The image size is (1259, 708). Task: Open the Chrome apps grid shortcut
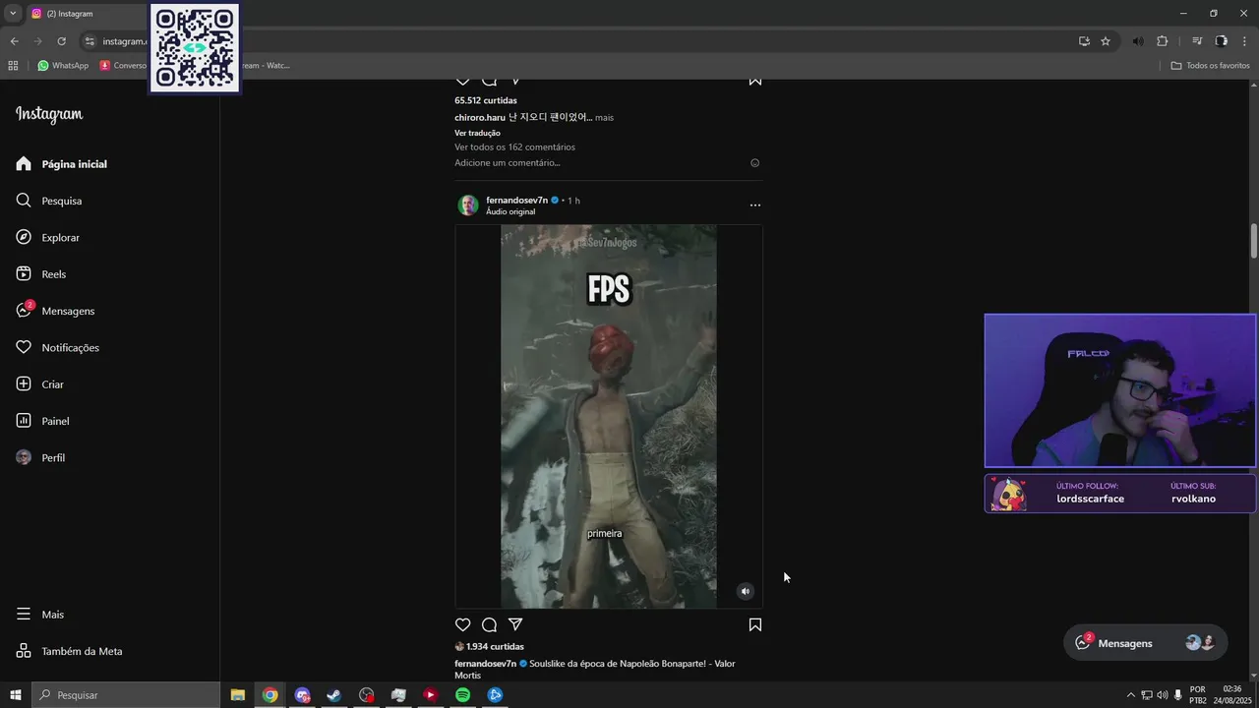pos(13,66)
